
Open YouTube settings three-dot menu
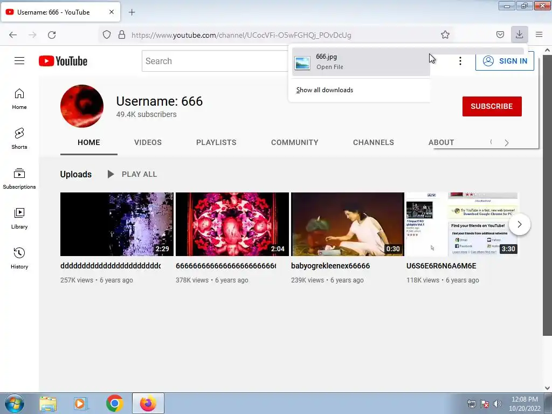point(460,61)
